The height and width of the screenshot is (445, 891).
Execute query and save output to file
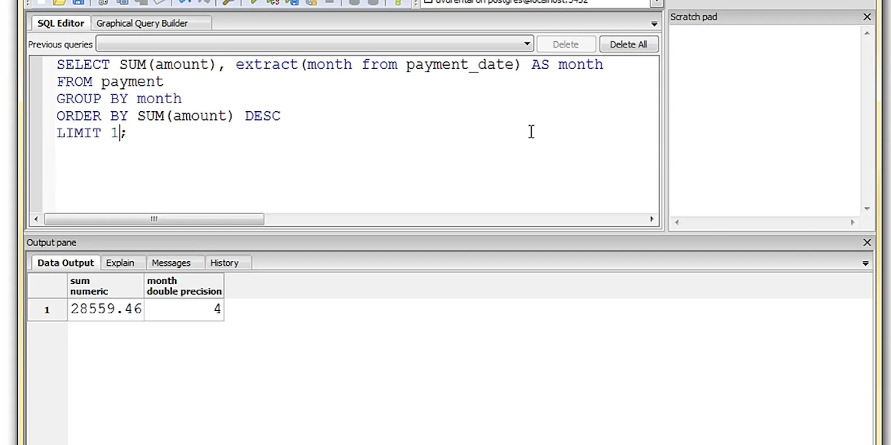[292, 3]
